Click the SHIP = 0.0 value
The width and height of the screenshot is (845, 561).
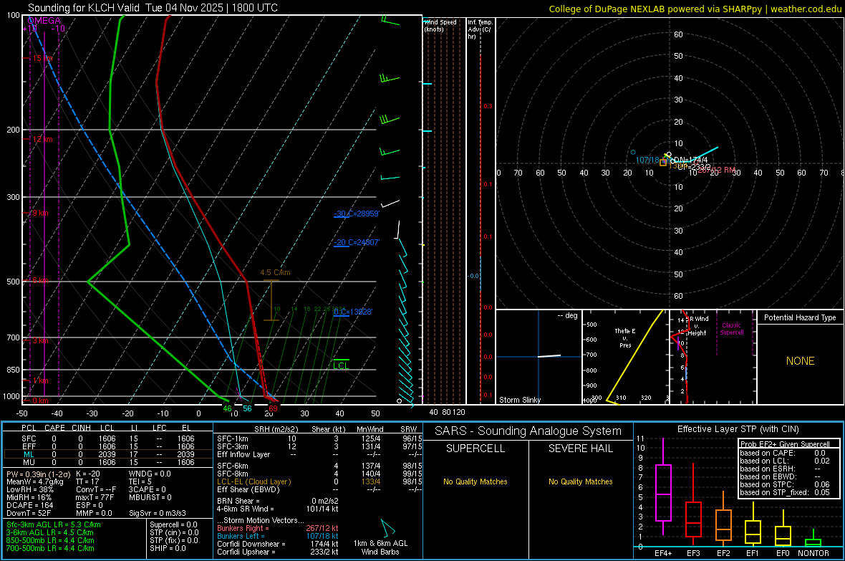point(168,548)
